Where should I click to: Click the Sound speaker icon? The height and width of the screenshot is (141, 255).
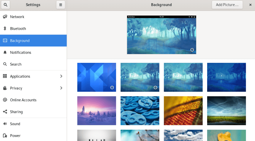5,124
